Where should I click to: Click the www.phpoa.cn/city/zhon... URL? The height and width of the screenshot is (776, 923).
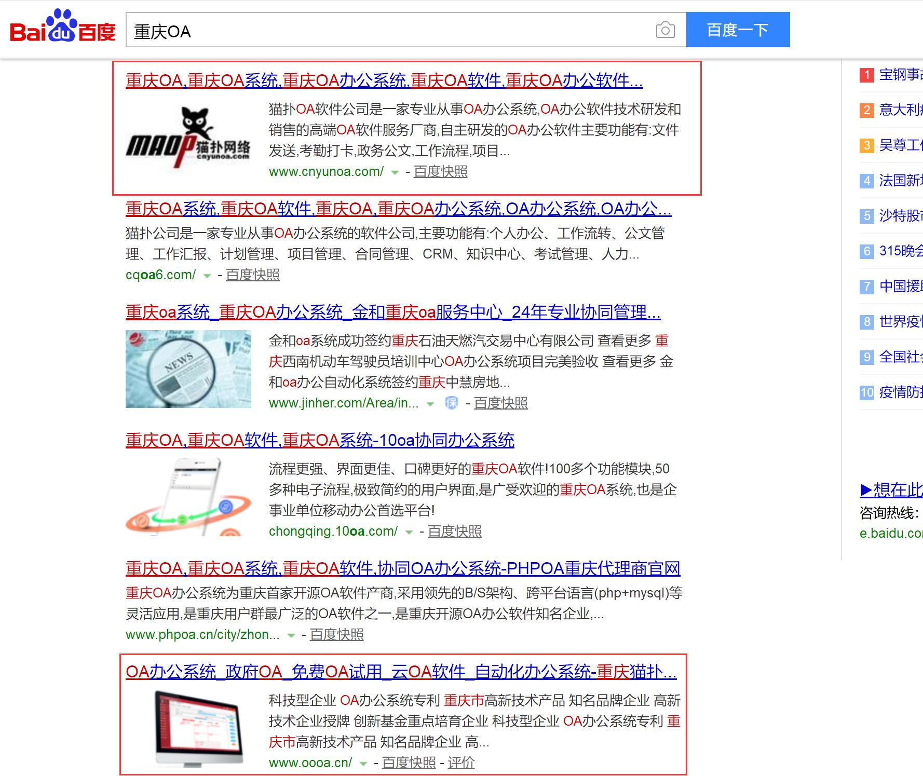[202, 635]
